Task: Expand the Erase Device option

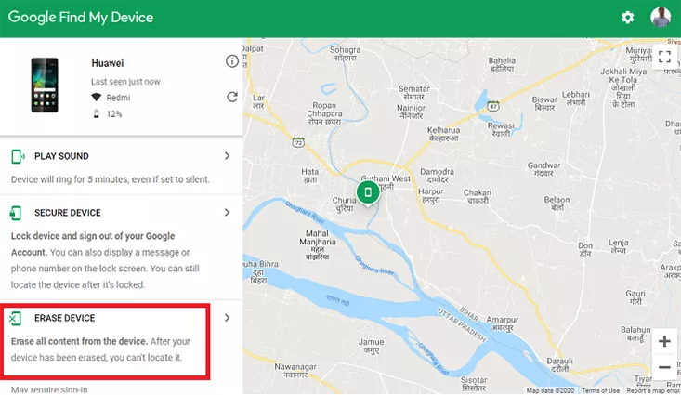Action: point(228,318)
